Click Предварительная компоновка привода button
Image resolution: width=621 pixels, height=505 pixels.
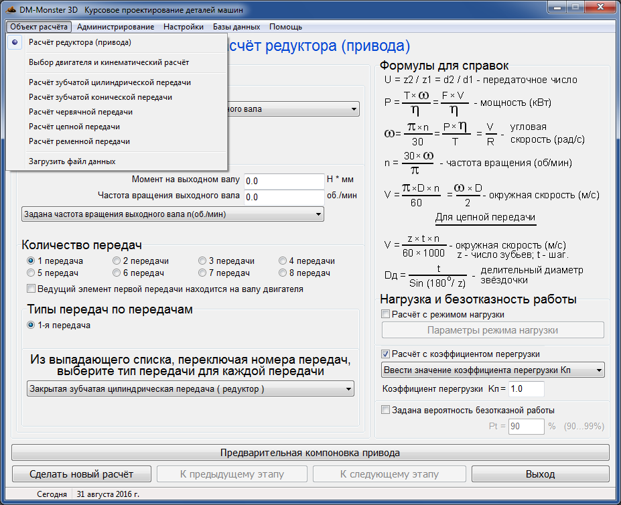(310, 452)
